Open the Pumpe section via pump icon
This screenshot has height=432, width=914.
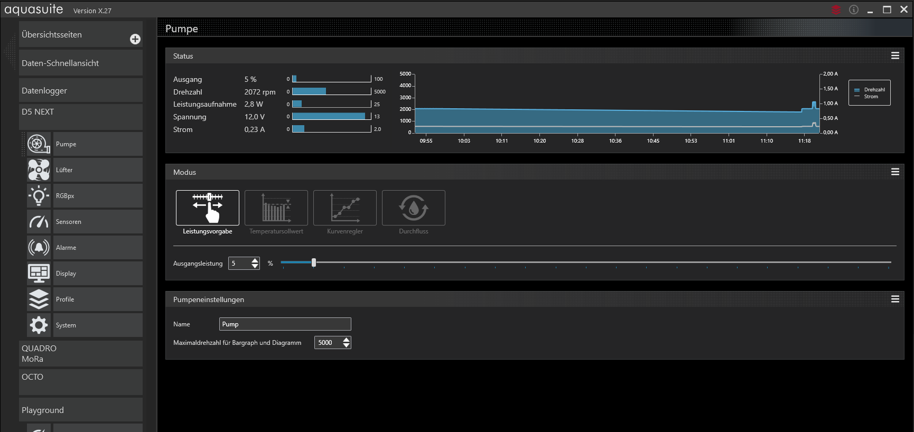tap(39, 144)
